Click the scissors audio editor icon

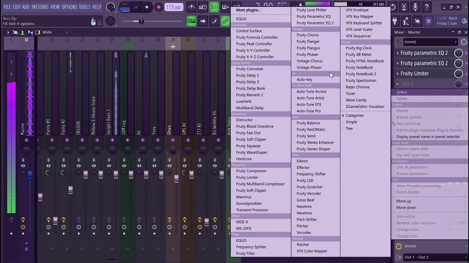tap(404, 7)
